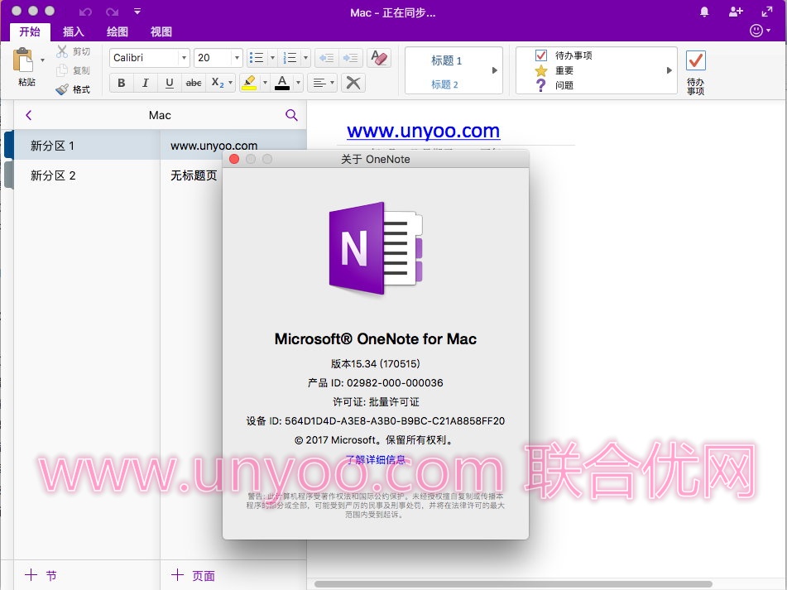The image size is (787, 590).
Task: Apply yellow text highlight color
Action: coord(249,83)
